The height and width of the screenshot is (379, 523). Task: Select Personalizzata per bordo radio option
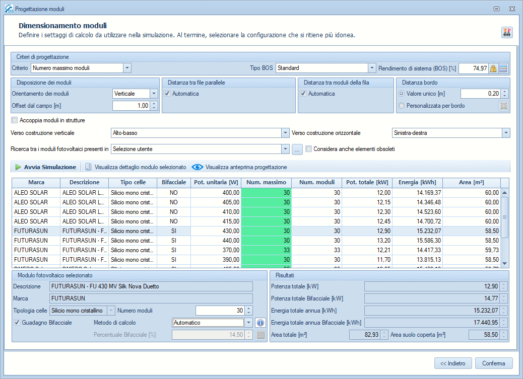[x=402, y=106]
